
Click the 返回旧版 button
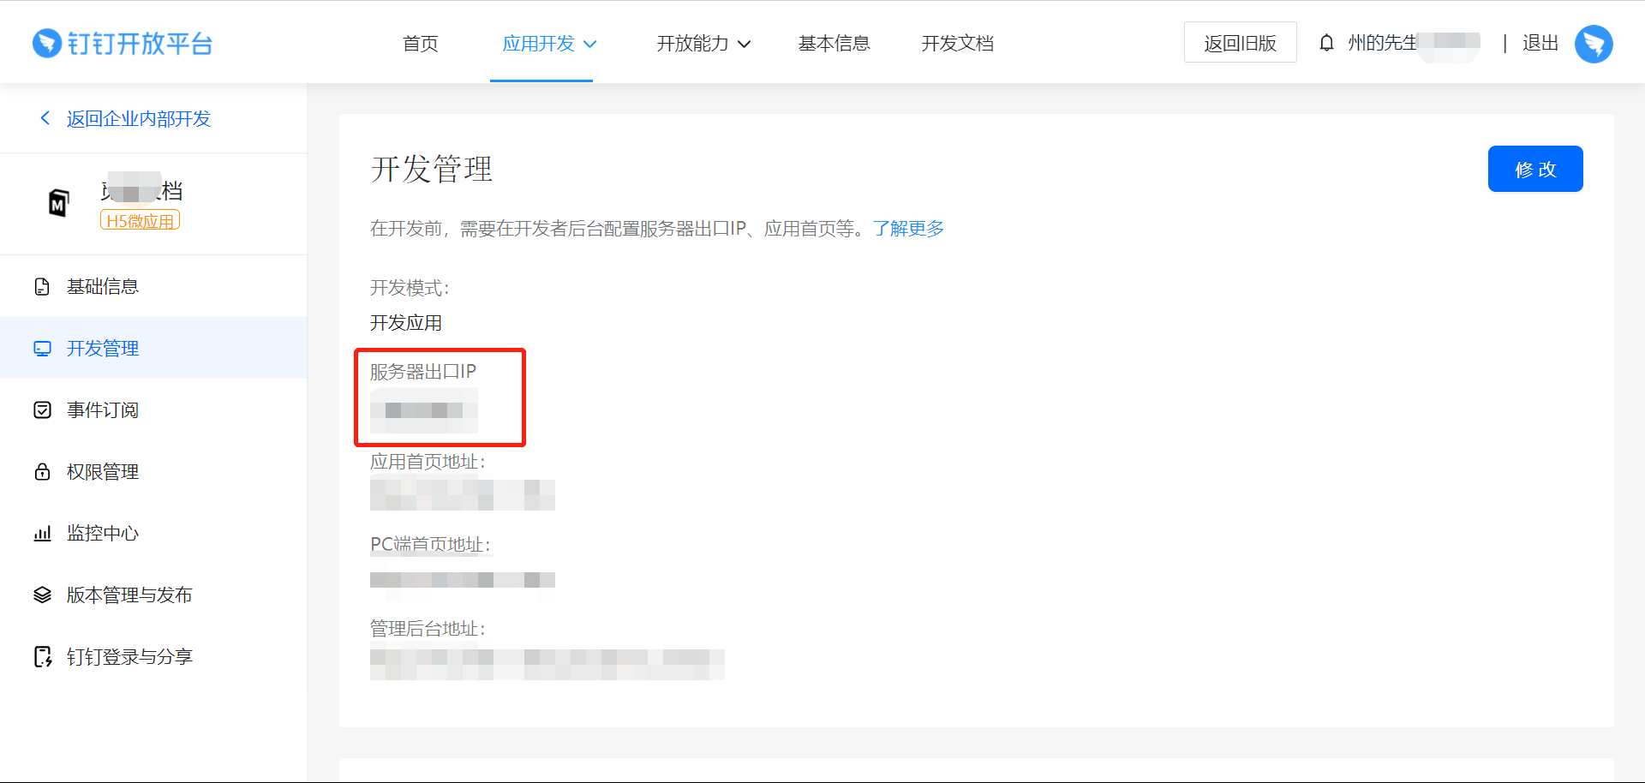(1240, 43)
